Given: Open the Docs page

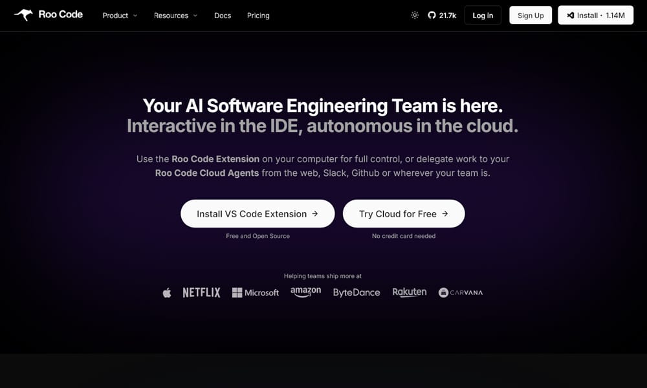Looking at the screenshot, I should (x=223, y=16).
